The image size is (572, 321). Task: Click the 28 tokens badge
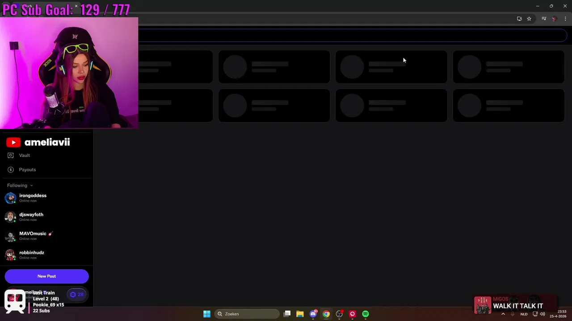pyautogui.click(x=77, y=294)
